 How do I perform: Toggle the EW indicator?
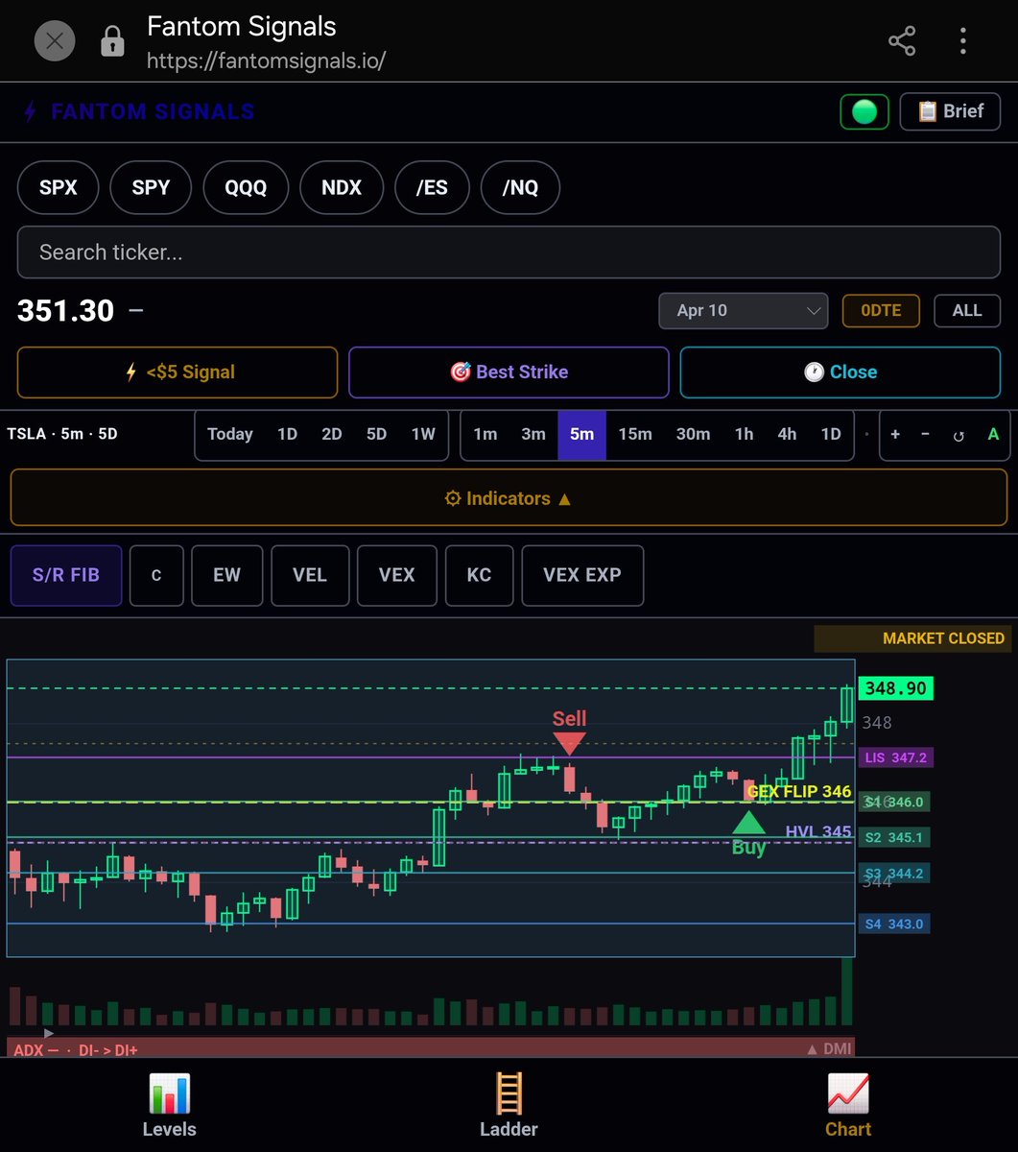point(226,575)
